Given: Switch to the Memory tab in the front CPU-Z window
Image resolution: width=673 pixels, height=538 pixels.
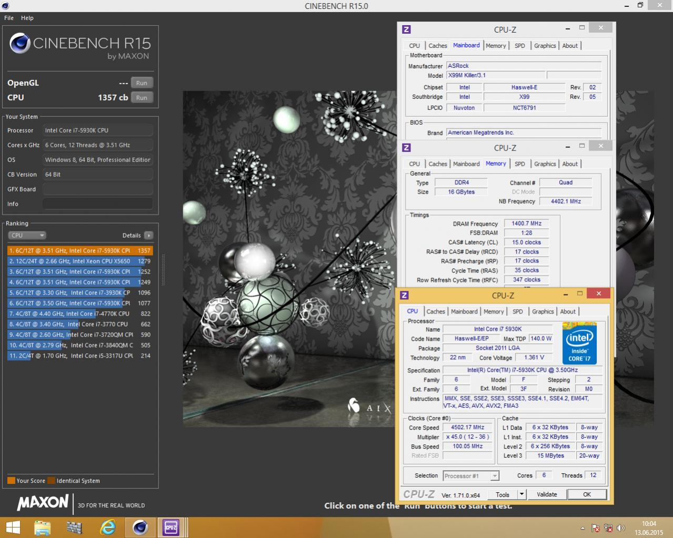Looking at the screenshot, I should (x=494, y=312).
